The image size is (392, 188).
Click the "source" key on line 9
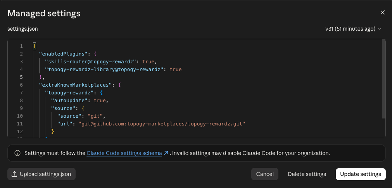coord(63,108)
